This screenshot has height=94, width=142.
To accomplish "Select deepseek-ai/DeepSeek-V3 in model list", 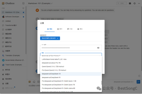I will pos(71,74).
